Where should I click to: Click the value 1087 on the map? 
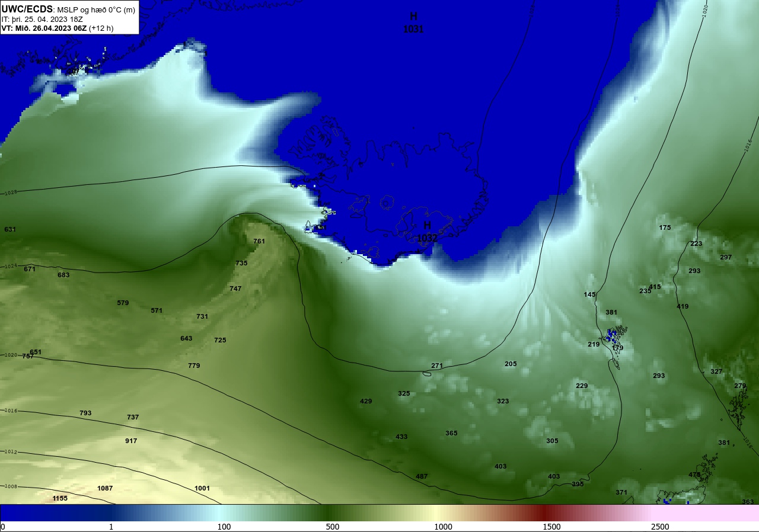pyautogui.click(x=105, y=488)
